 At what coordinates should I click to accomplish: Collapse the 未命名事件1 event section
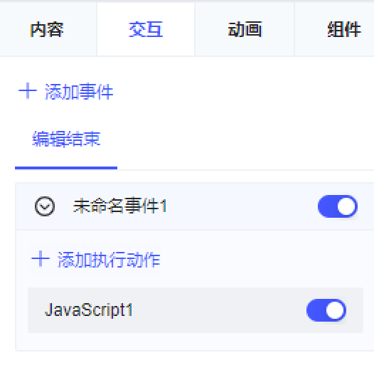tap(45, 206)
